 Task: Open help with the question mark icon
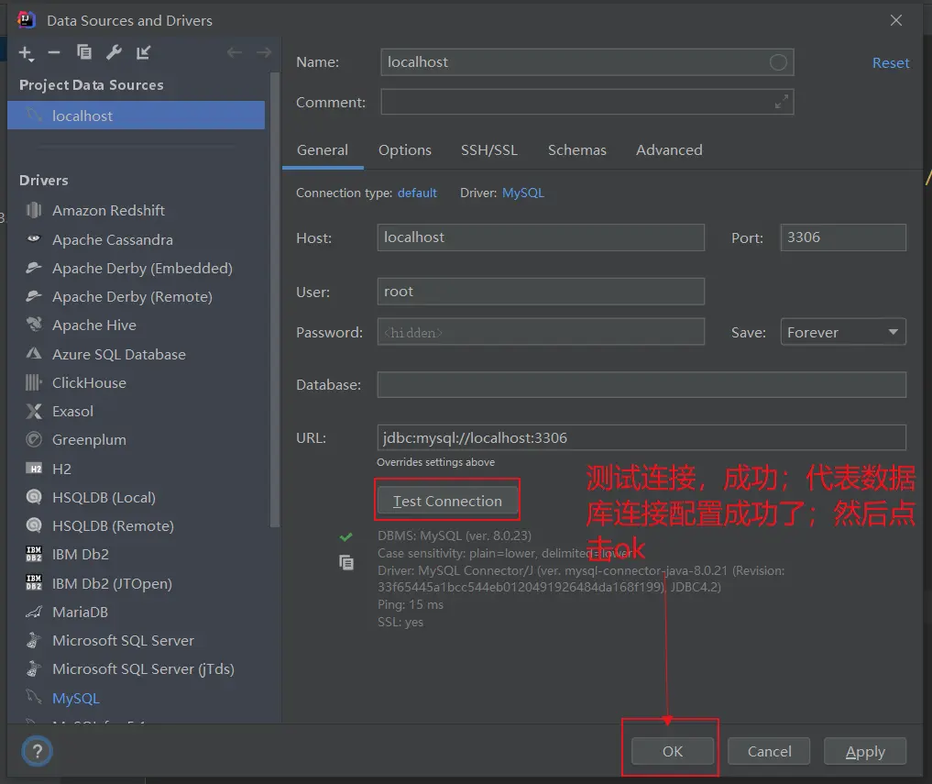pyautogui.click(x=38, y=752)
